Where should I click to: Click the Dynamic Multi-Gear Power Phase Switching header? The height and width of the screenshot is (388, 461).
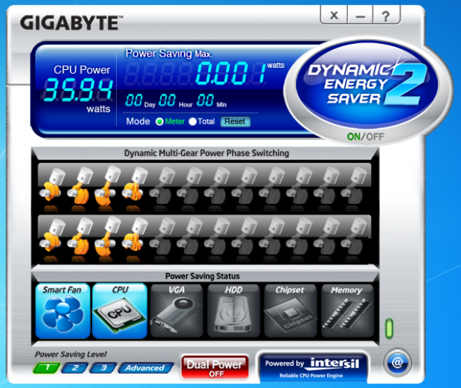207,153
